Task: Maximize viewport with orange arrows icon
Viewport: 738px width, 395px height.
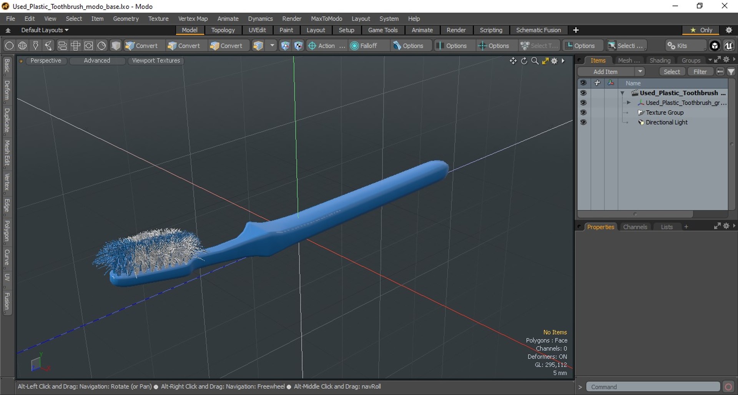Action: coord(545,61)
